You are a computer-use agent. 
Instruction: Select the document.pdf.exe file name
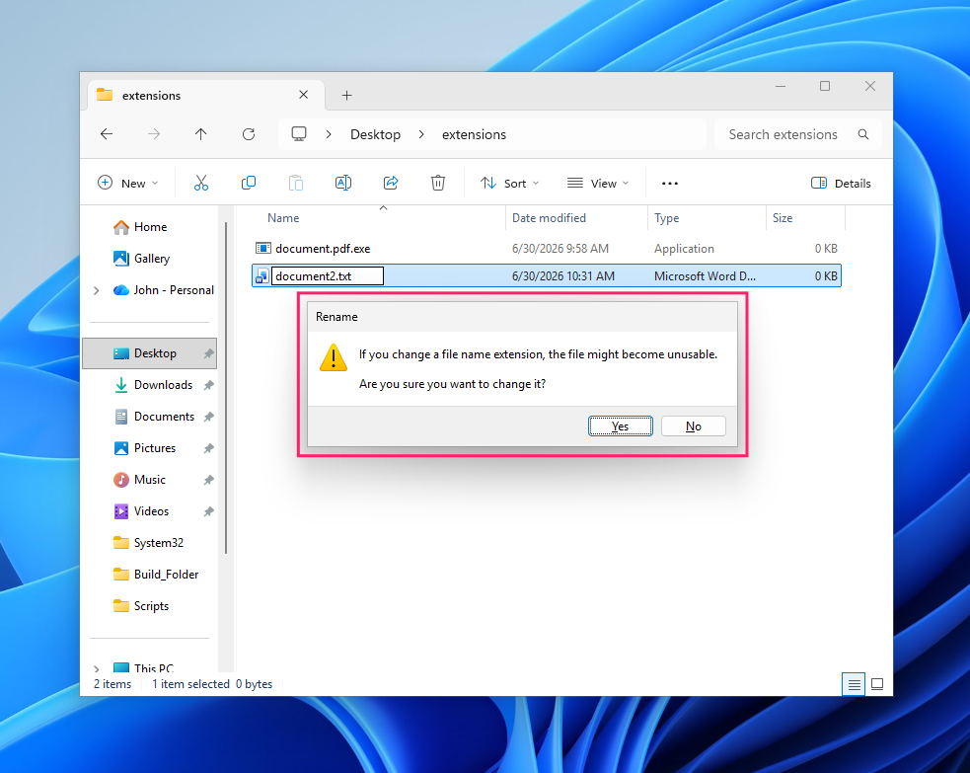coord(323,249)
